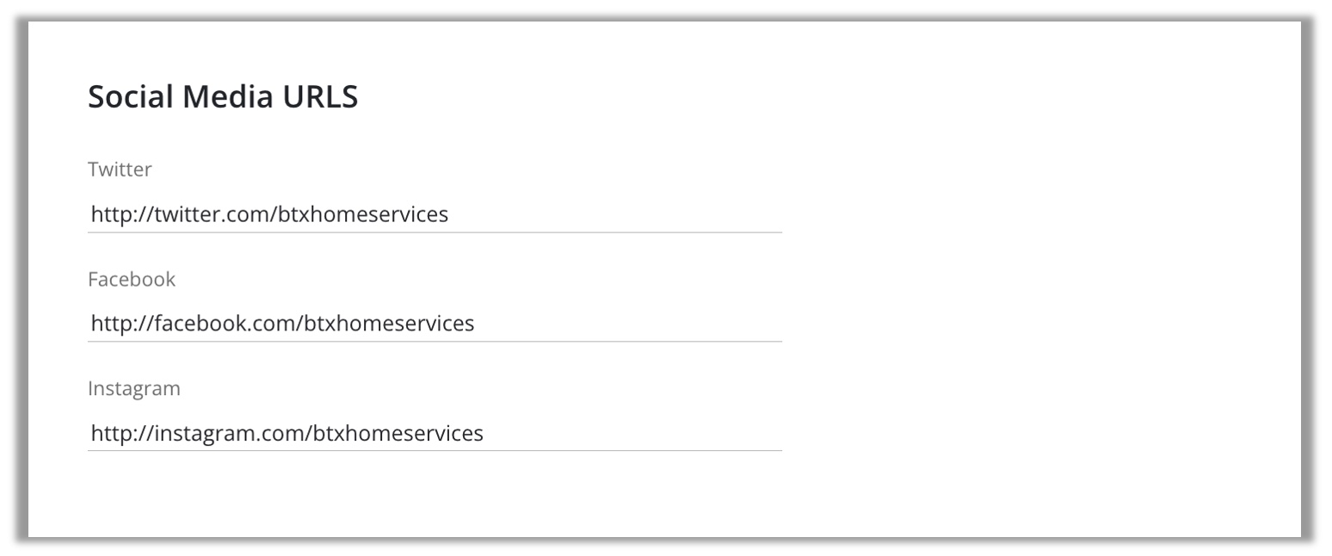Click btxhomeservices in the Twitter URL text
The height and width of the screenshot is (556, 1332).
tap(363, 214)
